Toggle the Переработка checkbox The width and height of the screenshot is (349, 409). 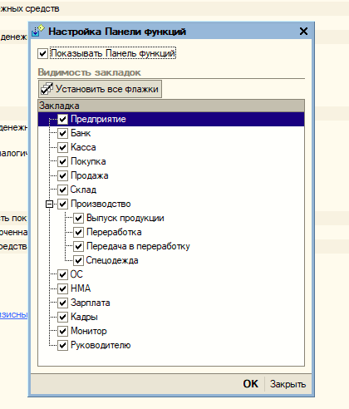coord(78,232)
